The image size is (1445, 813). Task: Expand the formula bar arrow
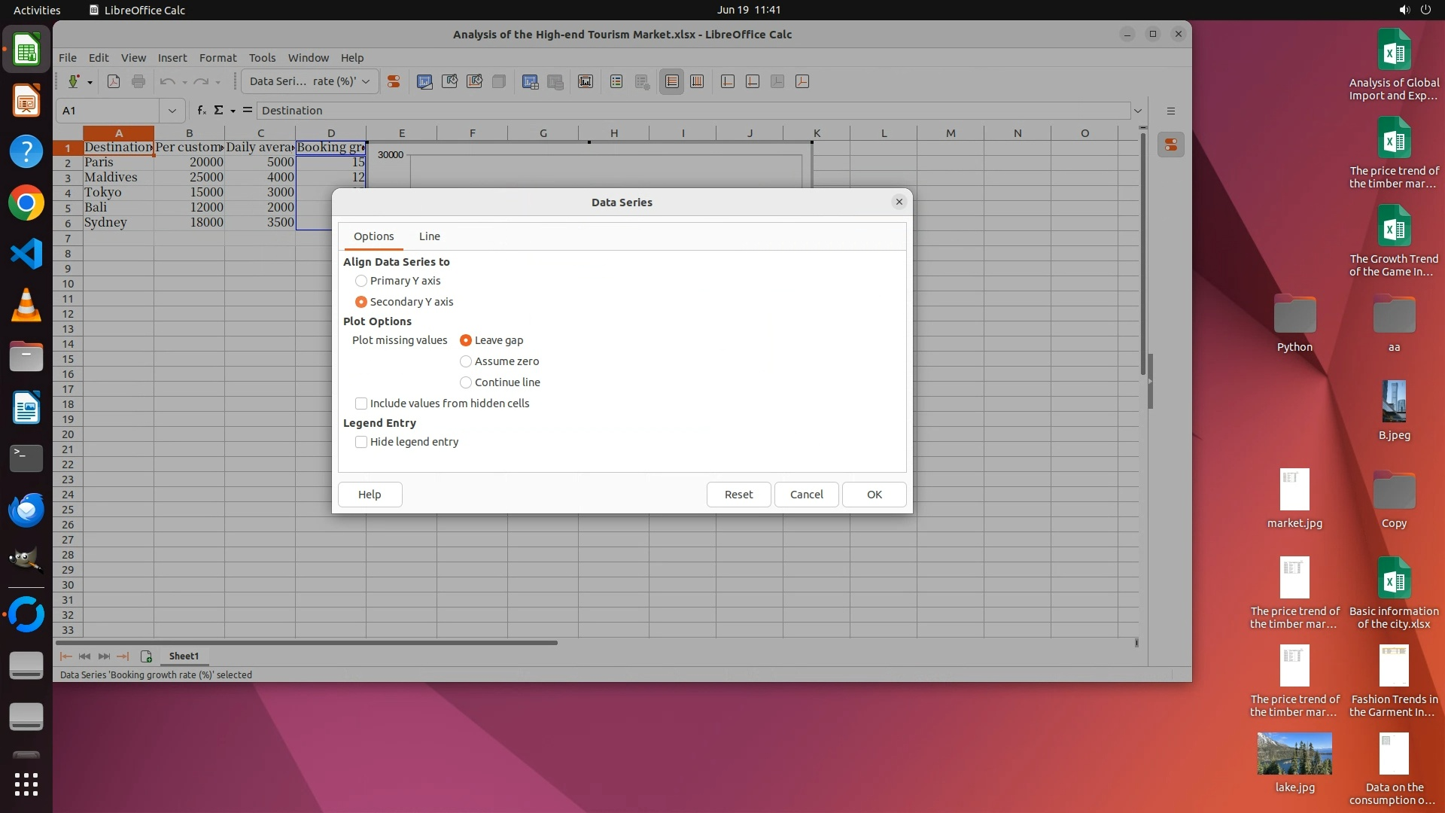(1137, 111)
